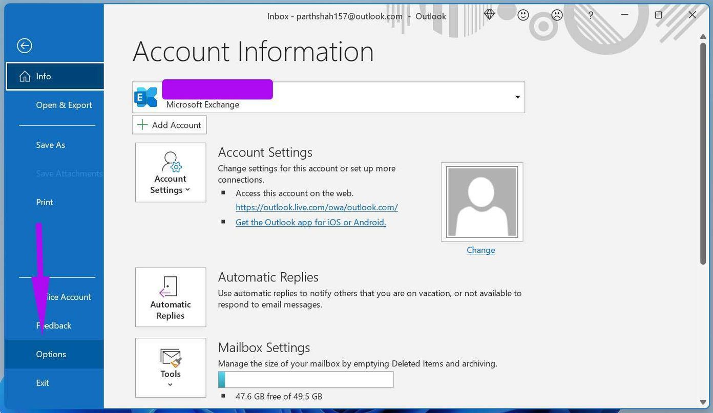The width and height of the screenshot is (713, 413).
Task: Open the Info home tab
Action: pos(55,76)
